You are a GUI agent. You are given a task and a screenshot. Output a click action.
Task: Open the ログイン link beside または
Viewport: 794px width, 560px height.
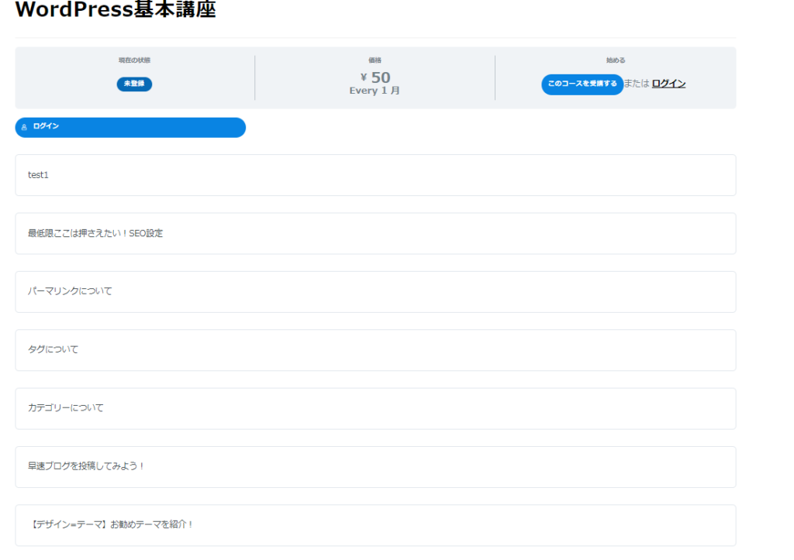pos(668,84)
